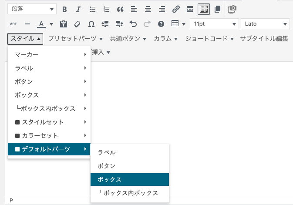
Task: Apply text color with A icon
Action: 41,24
